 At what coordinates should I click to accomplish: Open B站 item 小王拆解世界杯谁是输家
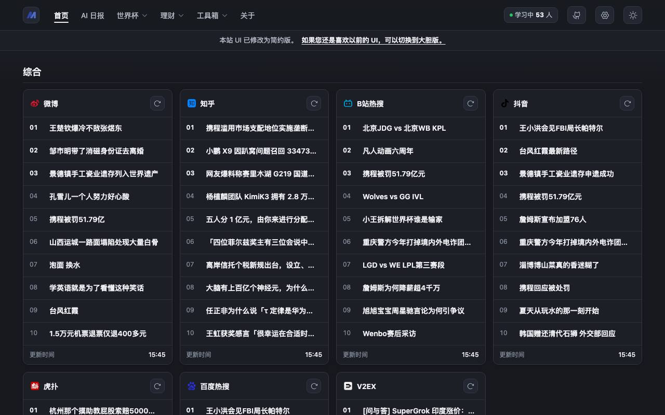tap(411, 219)
